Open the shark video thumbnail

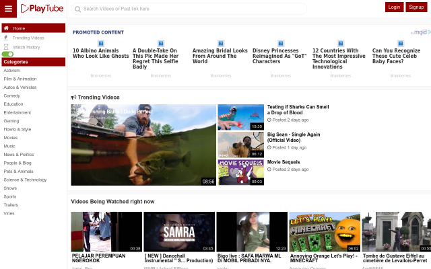pos(241,117)
